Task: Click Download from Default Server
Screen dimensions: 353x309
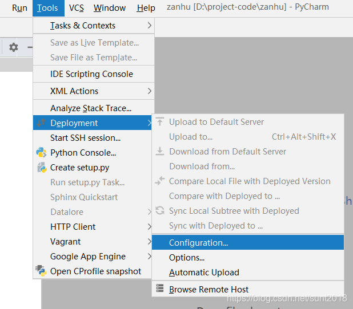Action: tap(248, 152)
